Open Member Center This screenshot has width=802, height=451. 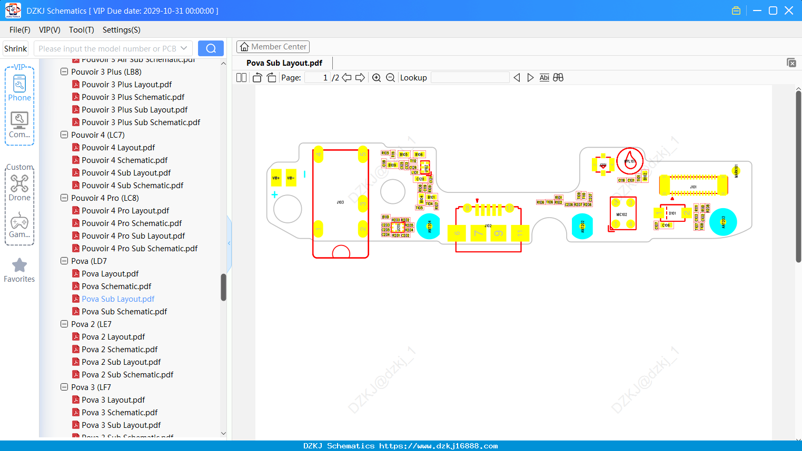coord(273,47)
